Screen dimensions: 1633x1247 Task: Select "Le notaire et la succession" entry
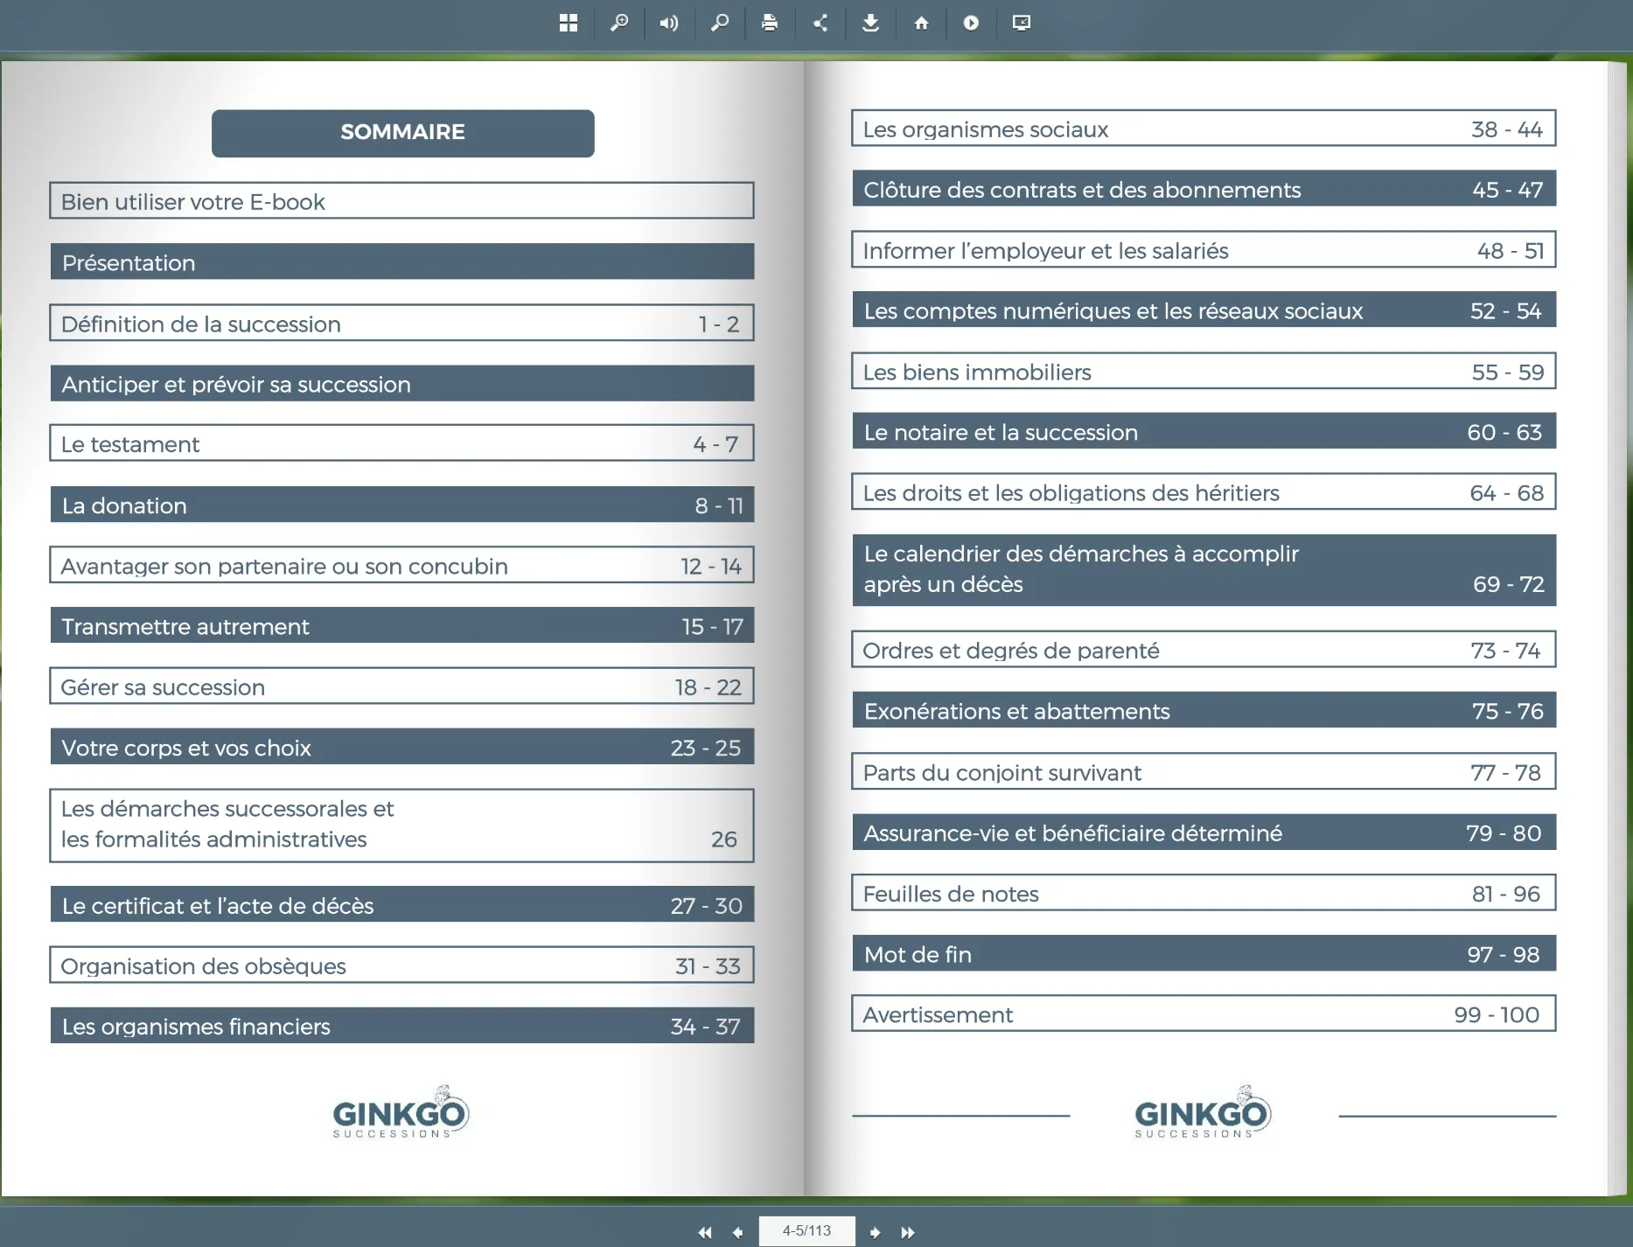coord(1204,432)
